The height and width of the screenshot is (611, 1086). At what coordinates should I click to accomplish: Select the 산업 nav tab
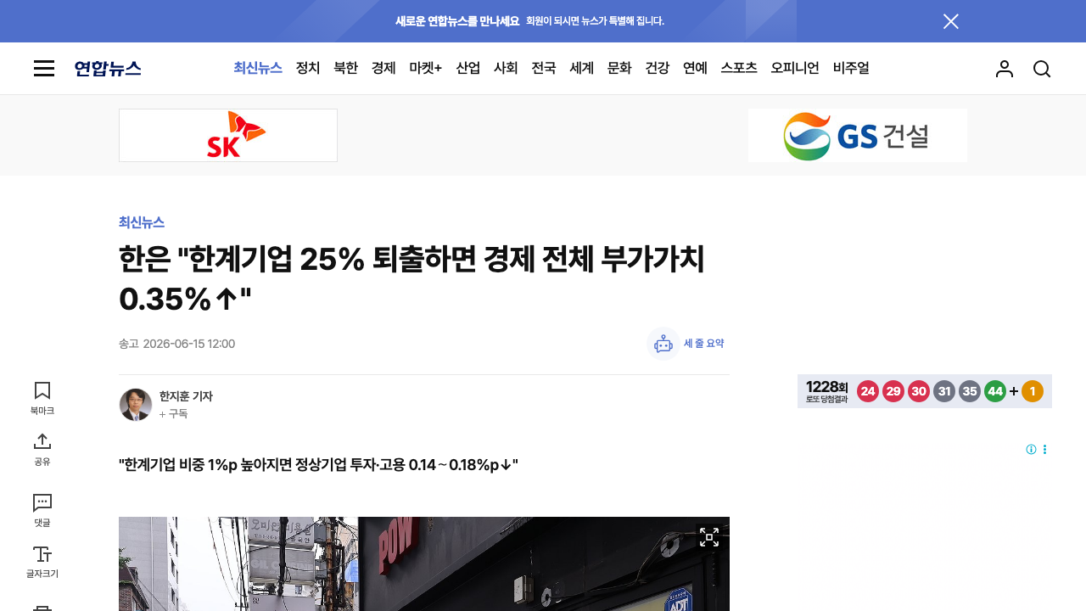468,69
